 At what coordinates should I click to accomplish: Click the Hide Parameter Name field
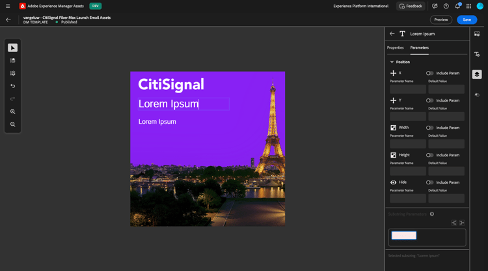(x=408, y=199)
